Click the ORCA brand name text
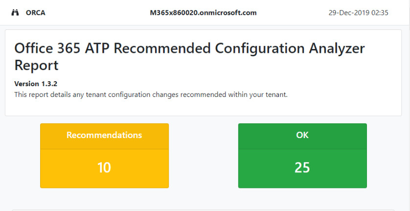 click(36, 13)
